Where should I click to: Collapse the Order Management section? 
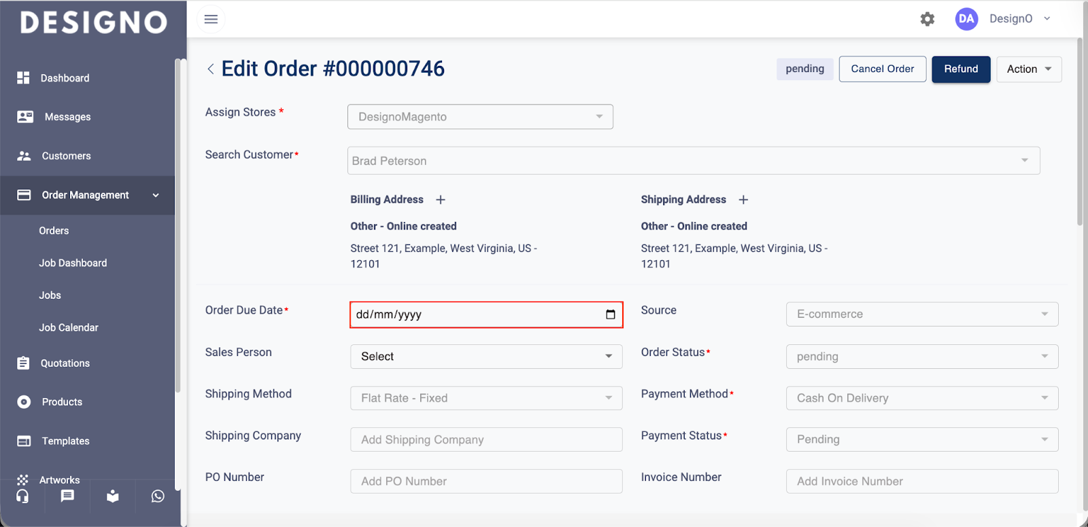[x=156, y=196]
